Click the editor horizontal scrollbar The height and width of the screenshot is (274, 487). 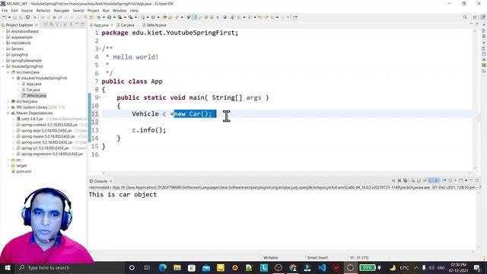click(286, 173)
